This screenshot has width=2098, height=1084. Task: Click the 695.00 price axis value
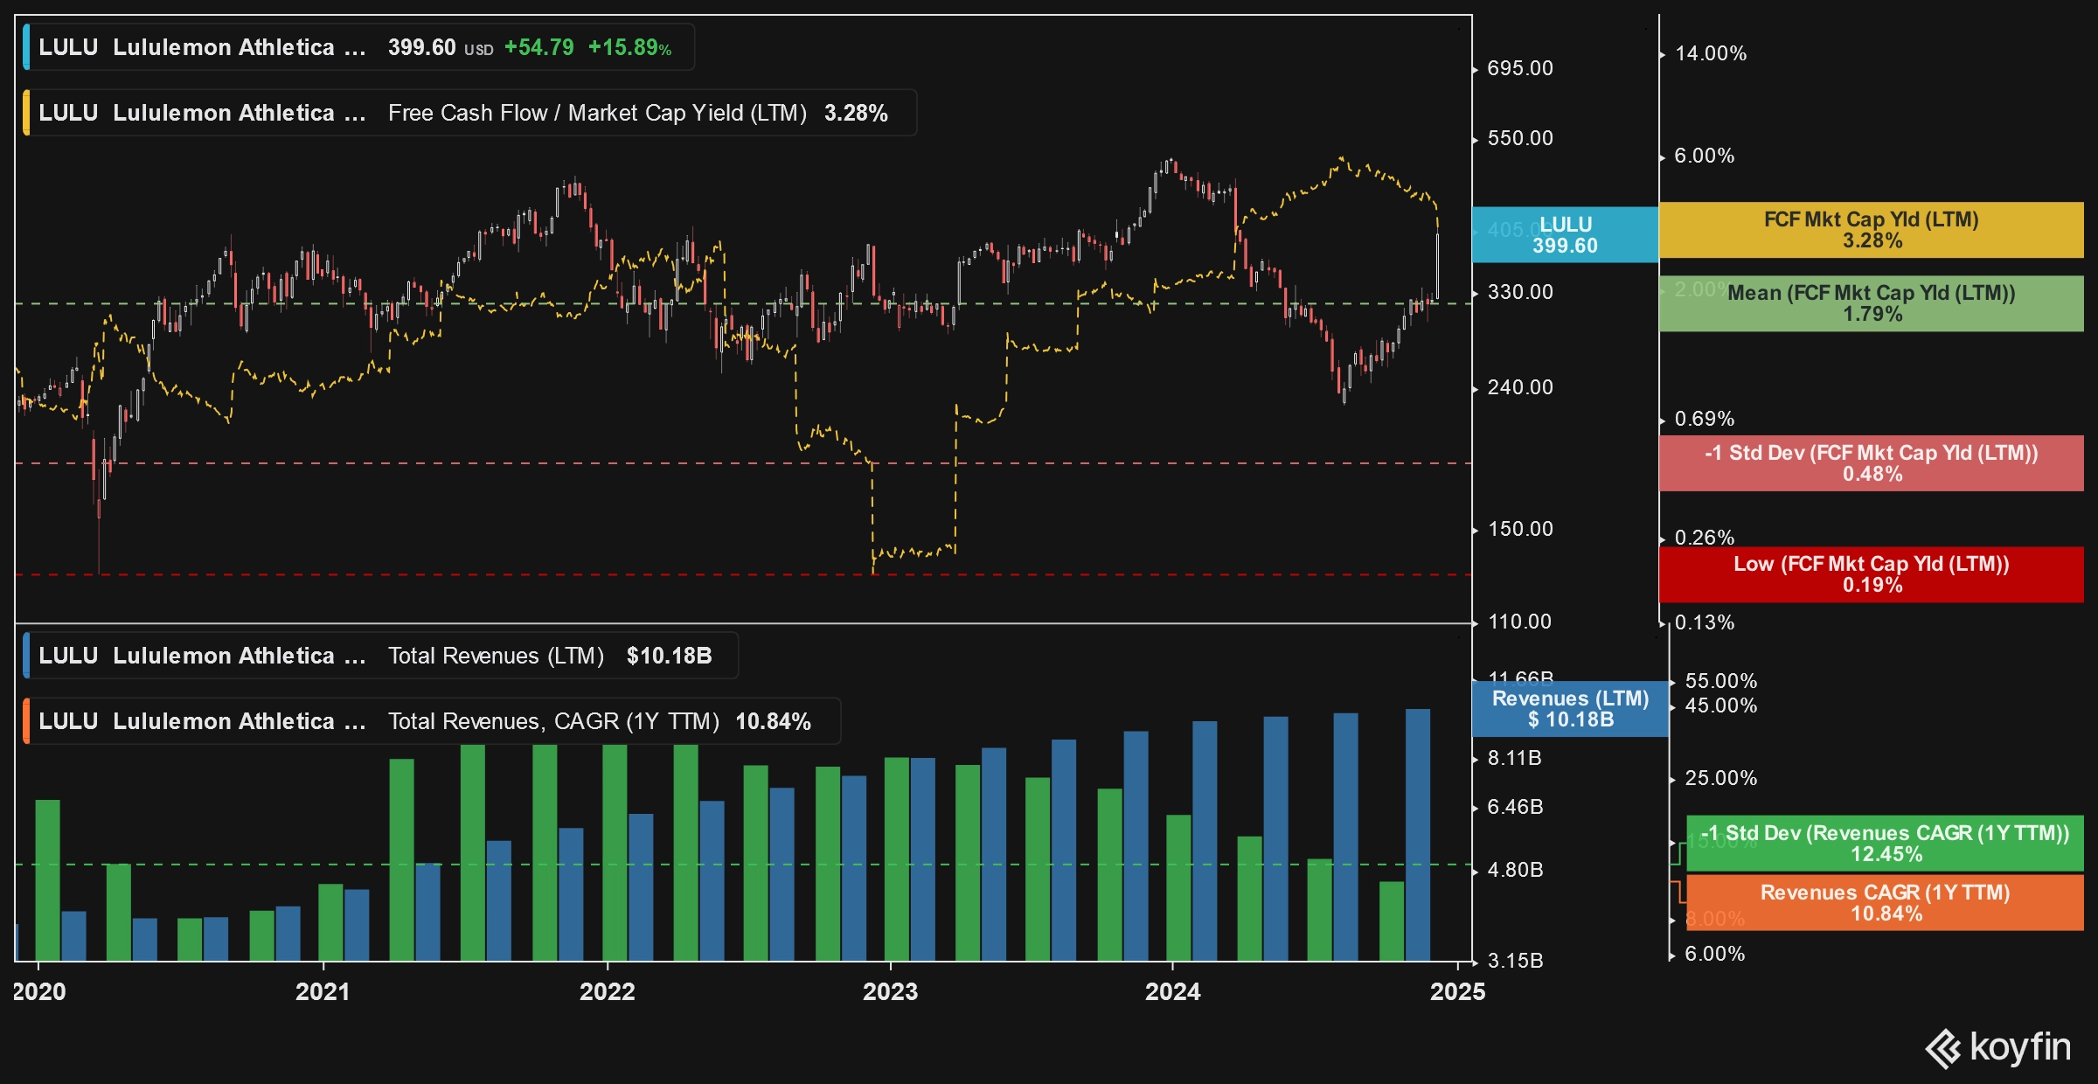[x=1520, y=68]
